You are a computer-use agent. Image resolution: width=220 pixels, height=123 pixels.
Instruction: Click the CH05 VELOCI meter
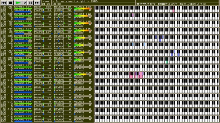tap(83, 38)
